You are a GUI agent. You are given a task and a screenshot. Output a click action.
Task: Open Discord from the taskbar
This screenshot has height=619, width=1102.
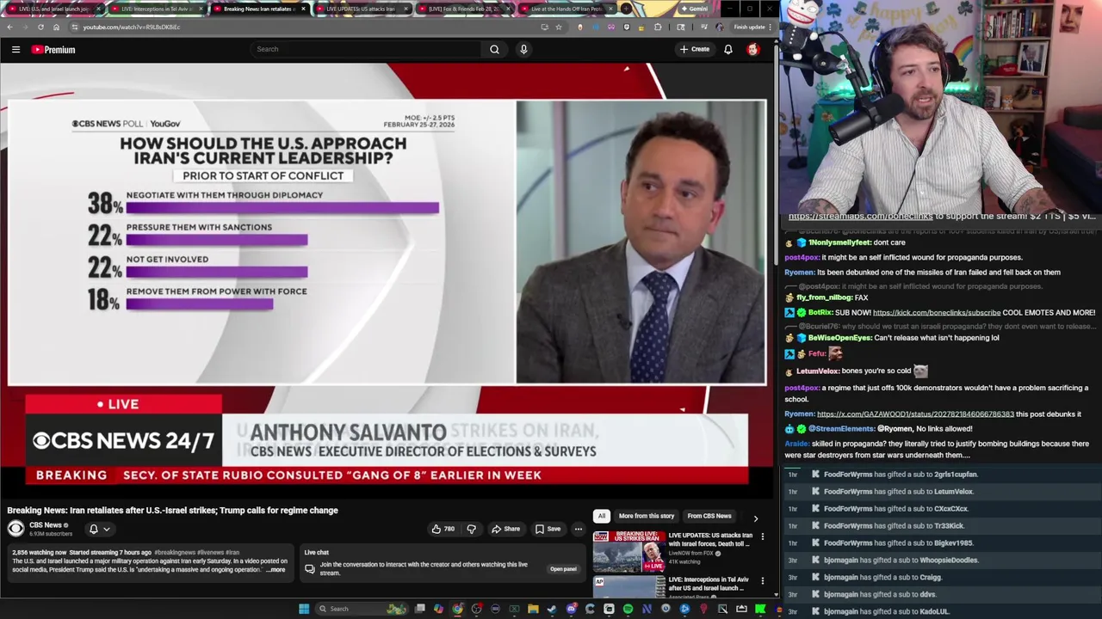[x=572, y=609]
